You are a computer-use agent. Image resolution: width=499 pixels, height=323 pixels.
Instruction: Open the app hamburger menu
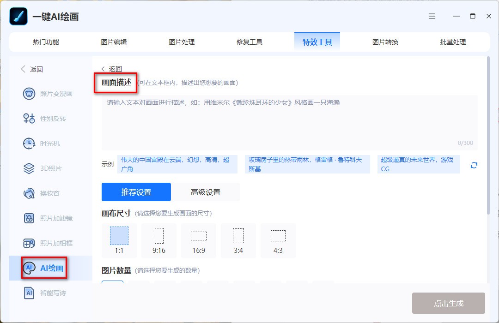point(432,16)
